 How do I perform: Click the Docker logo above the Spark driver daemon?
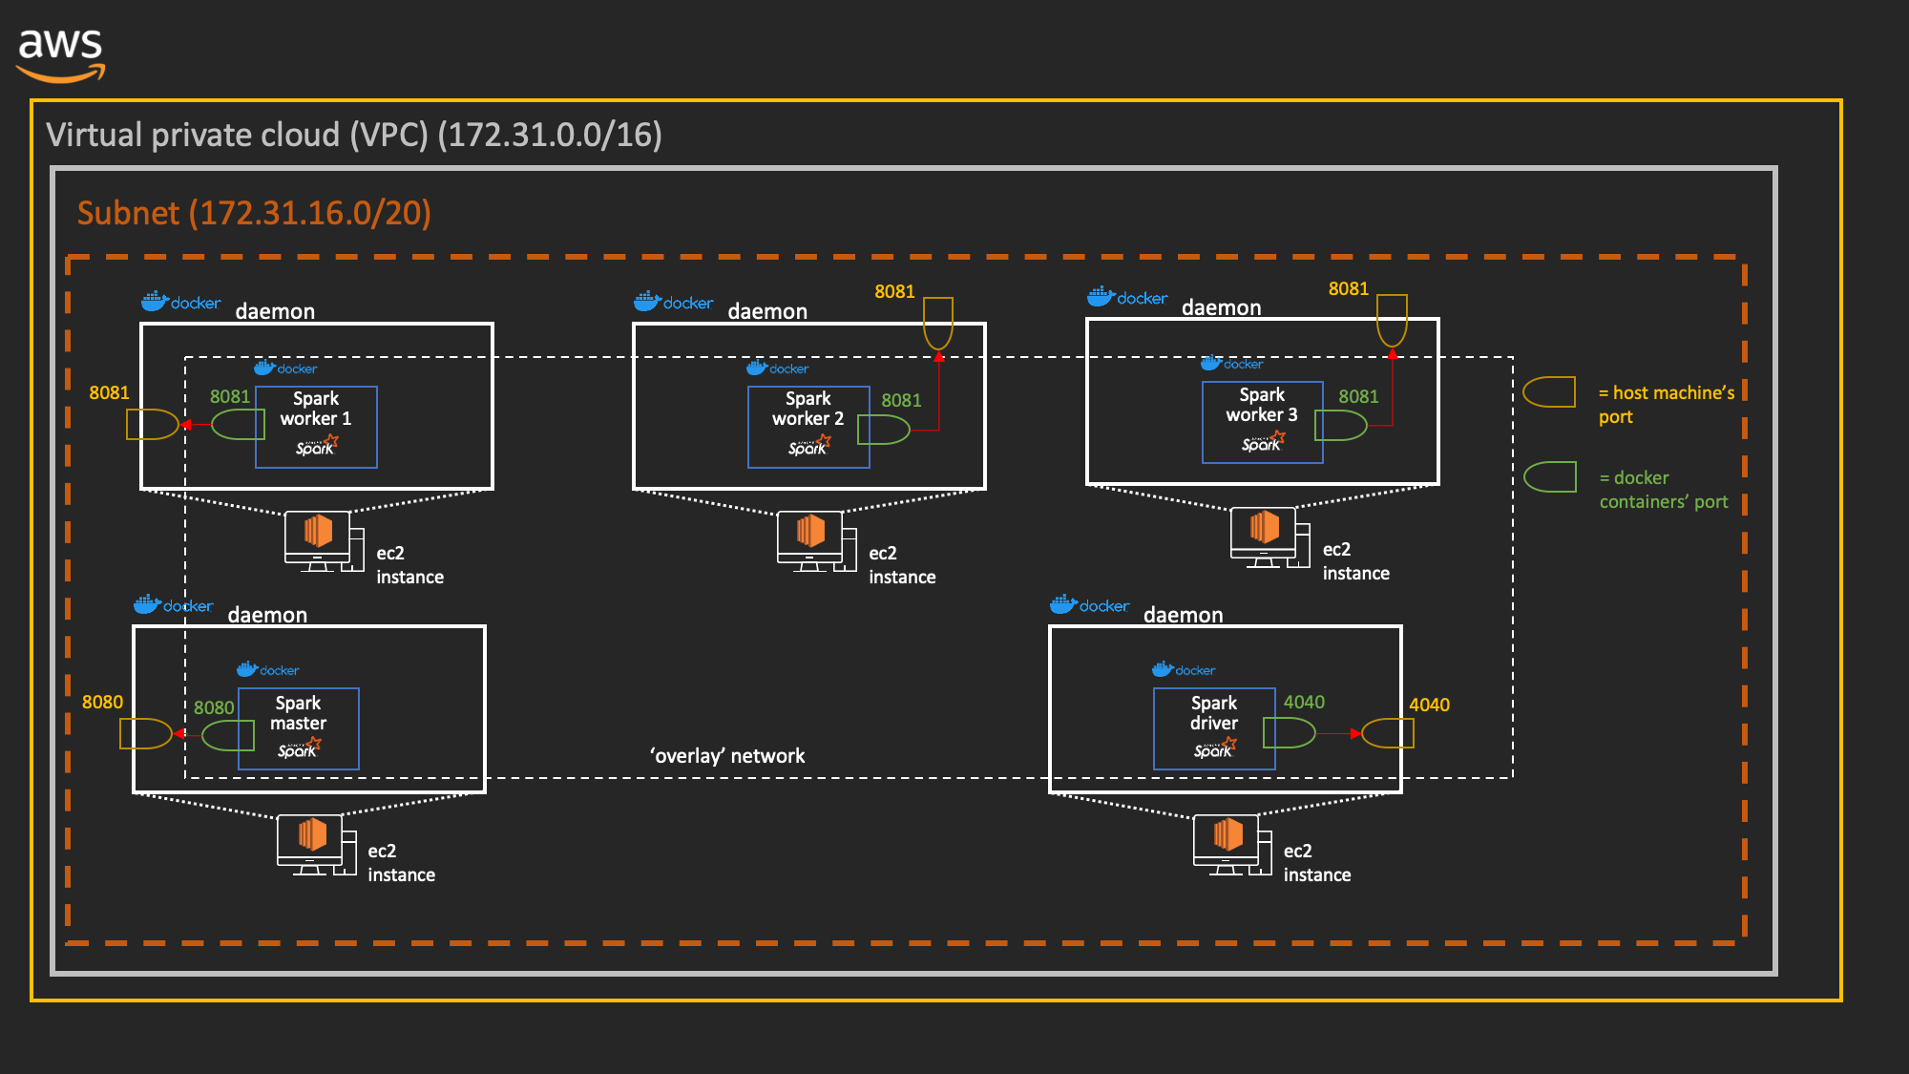click(1091, 605)
